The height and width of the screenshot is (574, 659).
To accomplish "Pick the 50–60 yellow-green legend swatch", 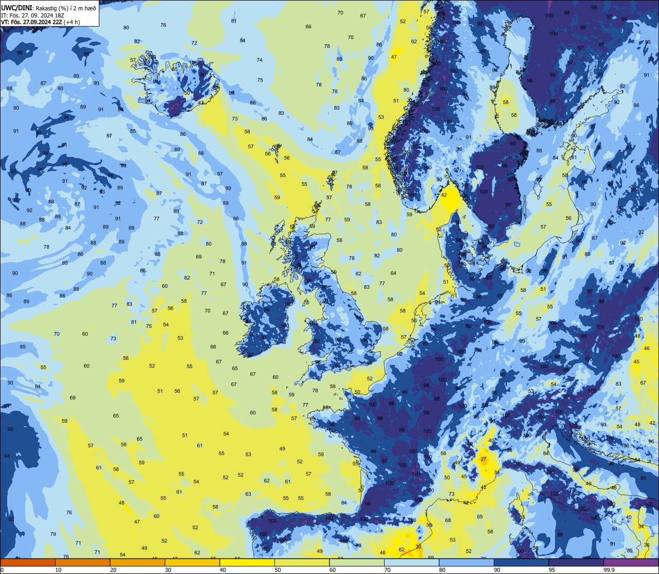I will [302, 562].
